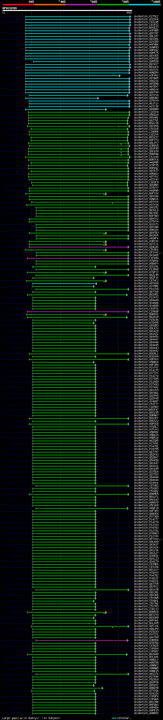This screenshot has height=720, width=163.
Task: Select hit UniRef100_P10707
Action: point(146,368)
